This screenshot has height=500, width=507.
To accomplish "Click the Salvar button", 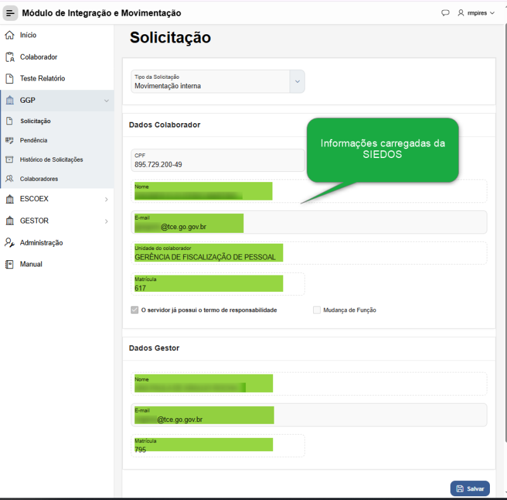I will [x=470, y=489].
